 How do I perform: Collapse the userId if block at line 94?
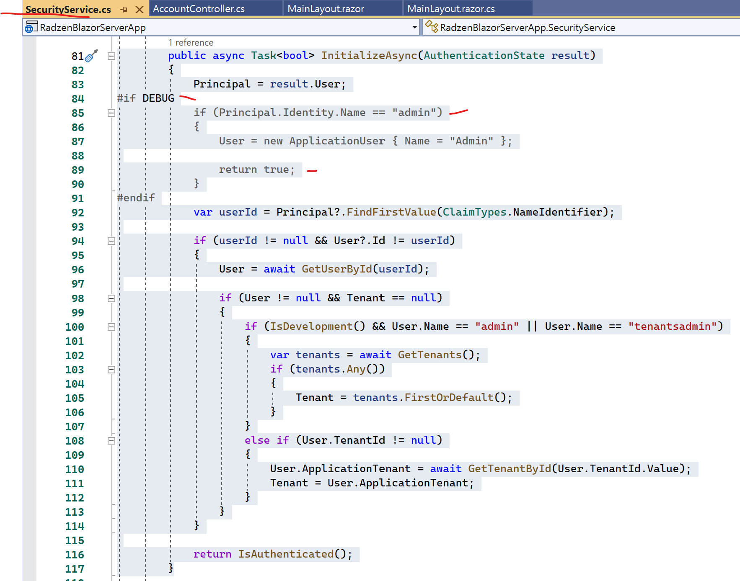pyautogui.click(x=111, y=241)
